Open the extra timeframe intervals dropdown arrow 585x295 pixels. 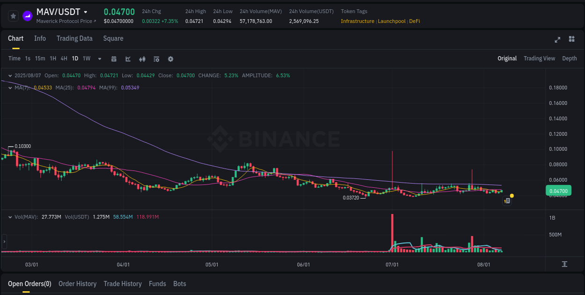point(99,59)
